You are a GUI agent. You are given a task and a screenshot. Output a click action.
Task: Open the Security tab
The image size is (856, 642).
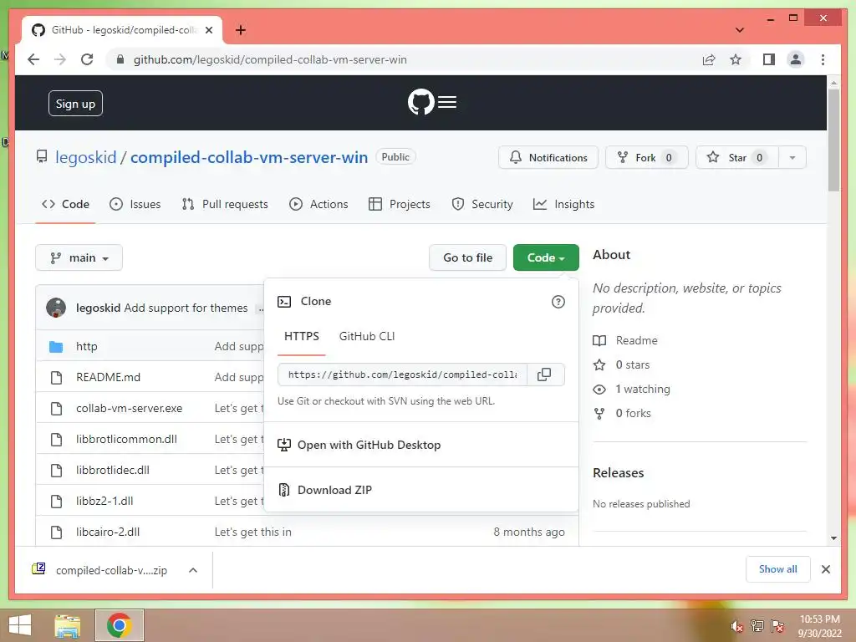pyautogui.click(x=482, y=204)
